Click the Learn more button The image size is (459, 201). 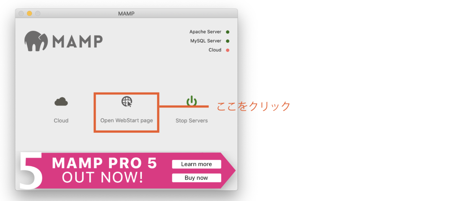pyautogui.click(x=197, y=164)
